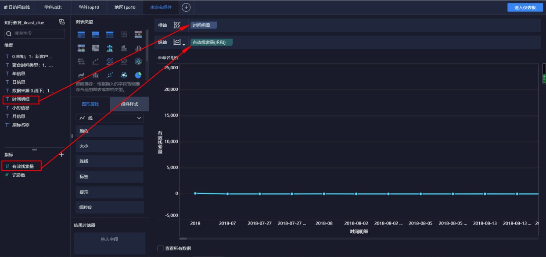Click the switch dataset icon beside 知行教育_itcast_clue
Viewport: 546px width, 257px height.
(x=61, y=22)
